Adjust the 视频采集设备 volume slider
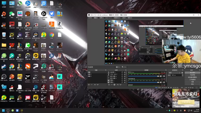The image size is (201, 113). click(x=143, y=82)
